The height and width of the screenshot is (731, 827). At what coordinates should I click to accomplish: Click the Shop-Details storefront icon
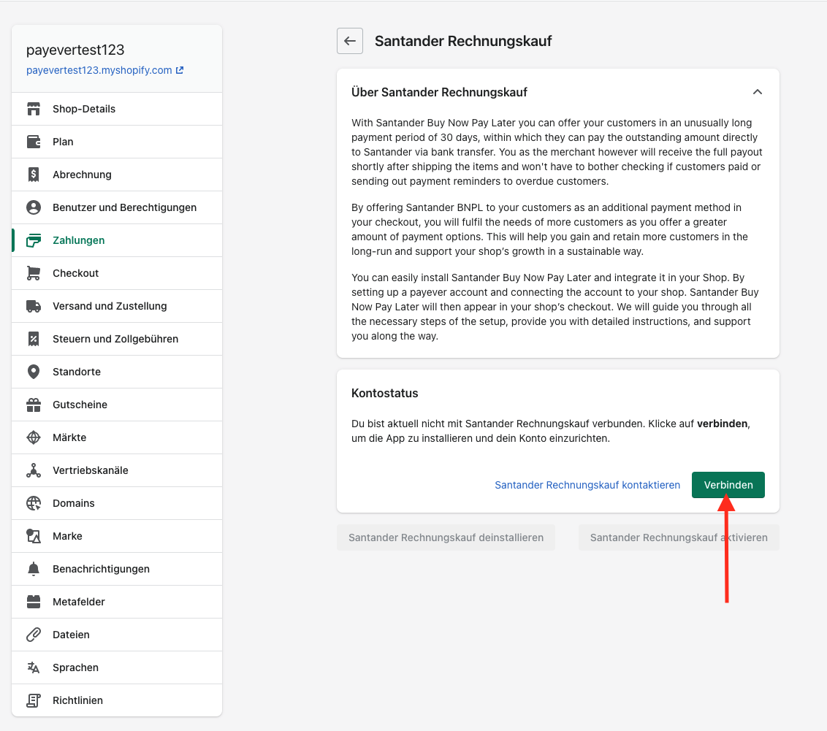34,109
